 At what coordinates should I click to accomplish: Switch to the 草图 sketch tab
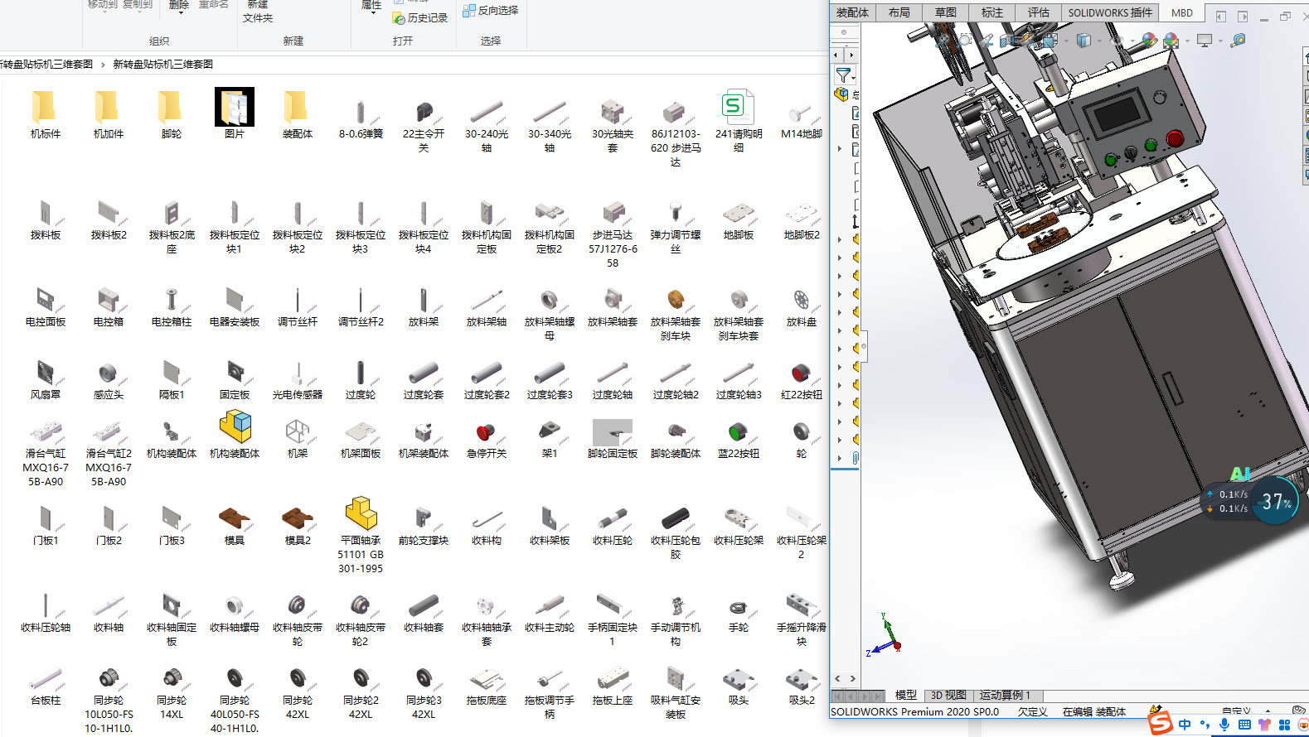(945, 12)
